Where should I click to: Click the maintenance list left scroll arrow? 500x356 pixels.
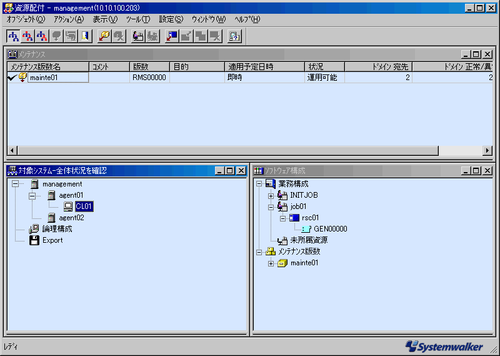(x=12, y=150)
